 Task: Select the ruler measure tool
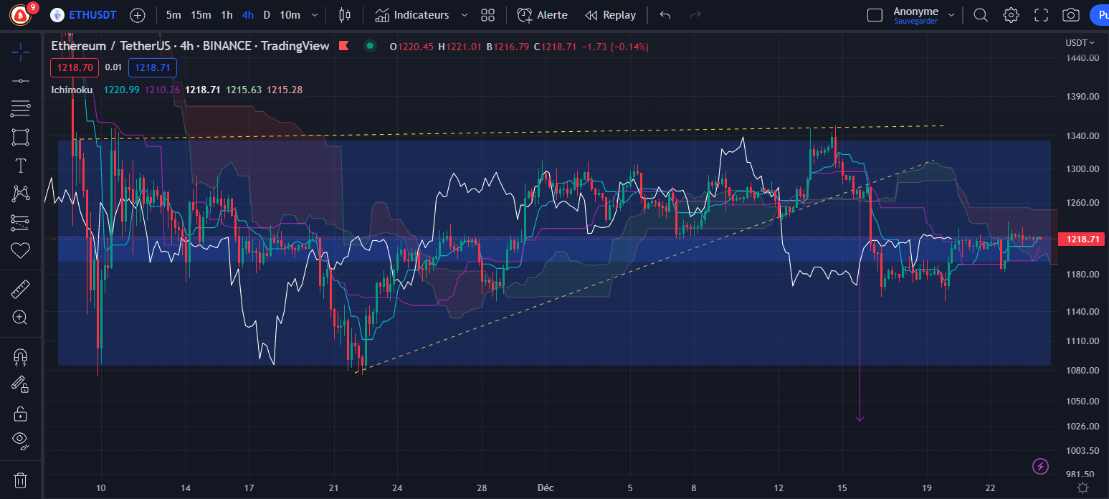tap(21, 290)
